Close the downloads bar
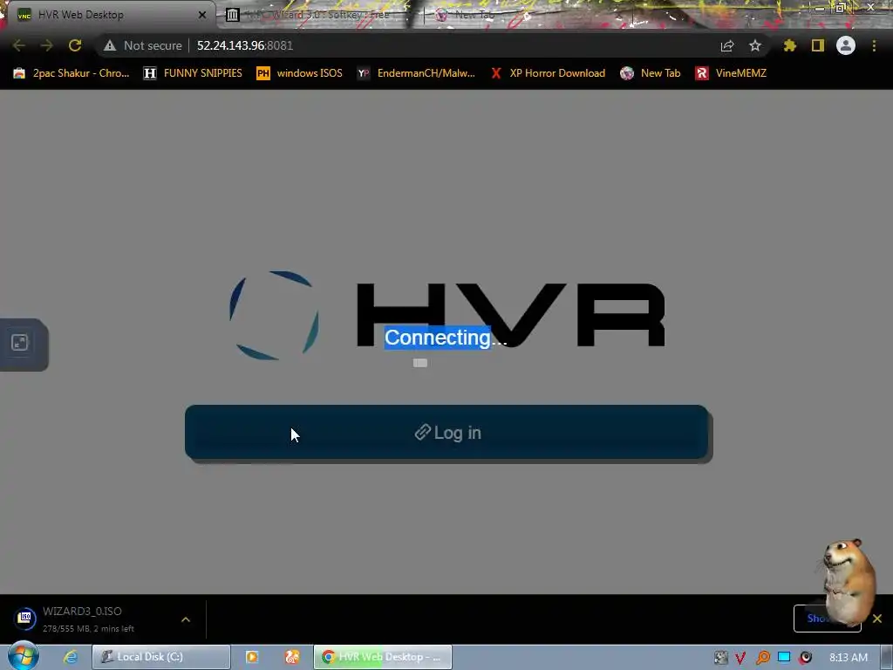 tap(877, 619)
